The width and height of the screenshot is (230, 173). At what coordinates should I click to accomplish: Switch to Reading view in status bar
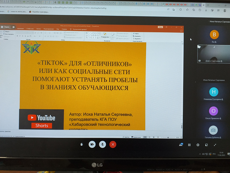pos(154,137)
